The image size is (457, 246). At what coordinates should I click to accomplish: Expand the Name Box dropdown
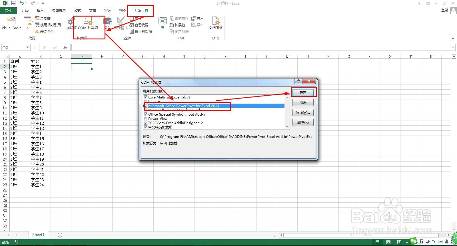pyautogui.click(x=27, y=47)
